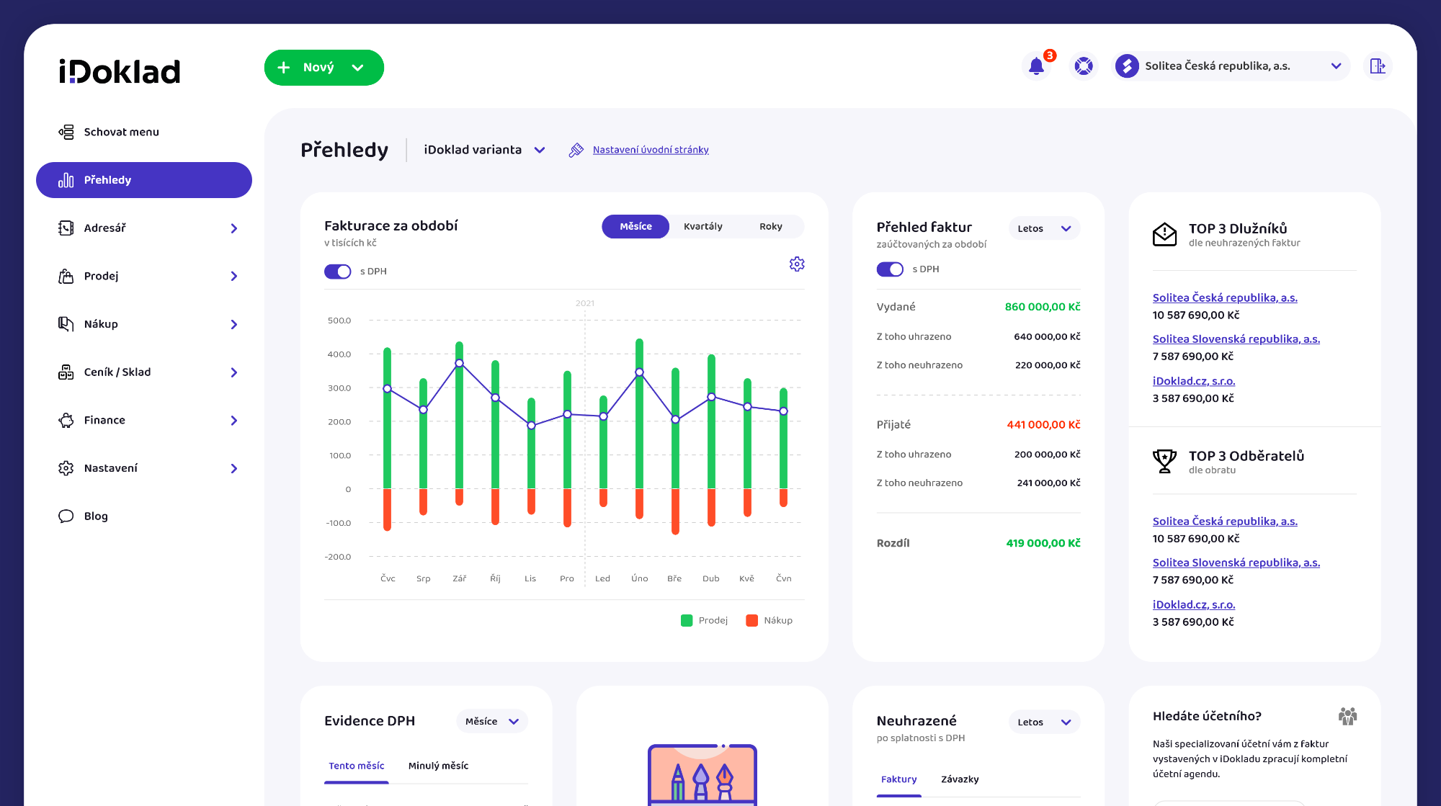Image resolution: width=1441 pixels, height=806 pixels.
Task: Open Solitea Česká republika in TOP 3 Dlužníků
Action: 1225,297
